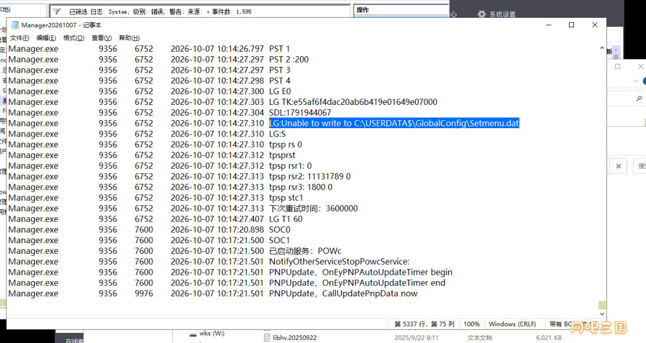
Task: Click the 100% zoom status bar entry
Action: 471,324
